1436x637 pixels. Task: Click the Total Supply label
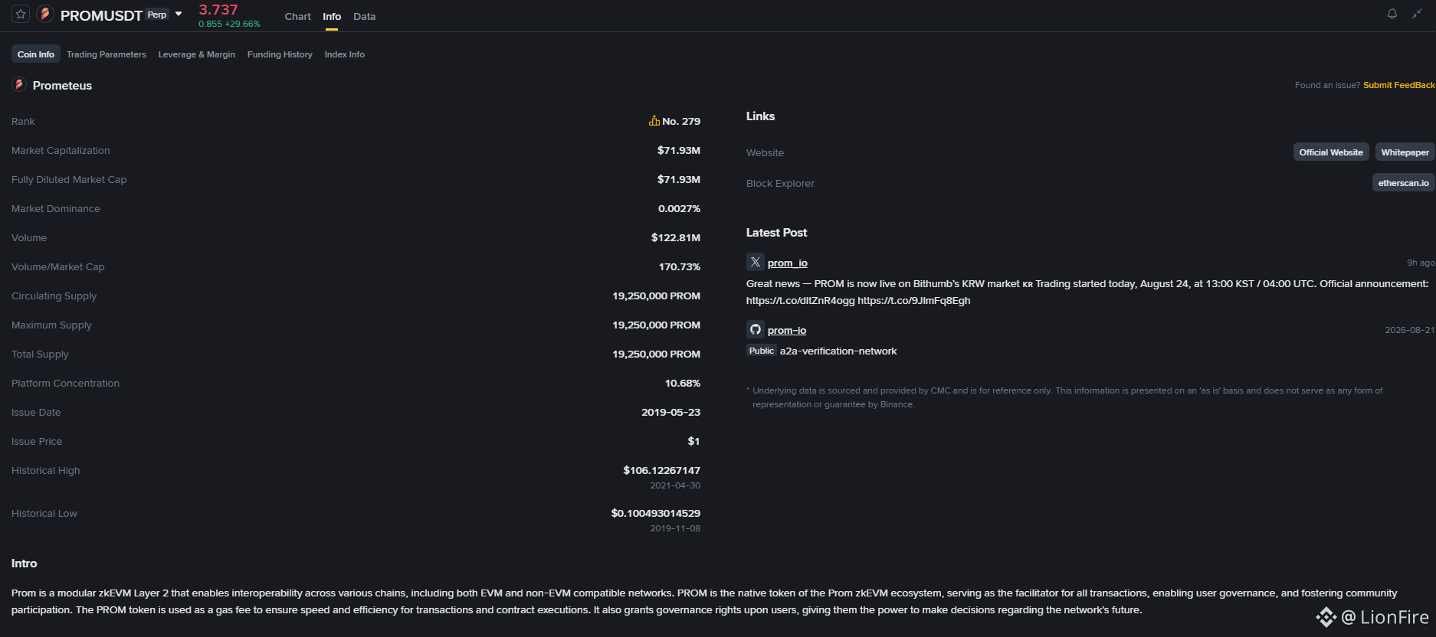[40, 354]
